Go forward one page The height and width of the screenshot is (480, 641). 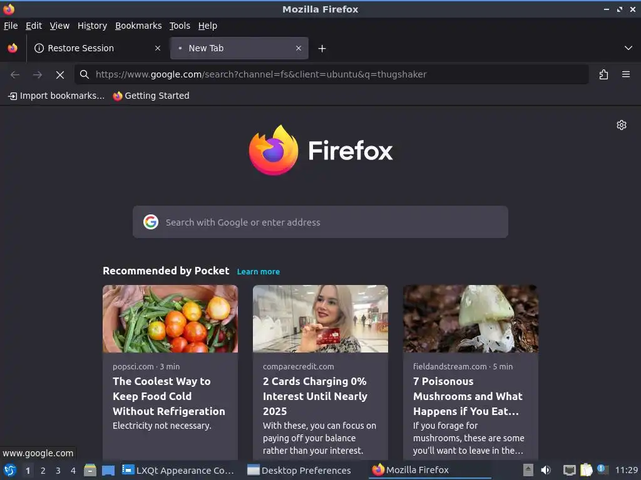38,74
